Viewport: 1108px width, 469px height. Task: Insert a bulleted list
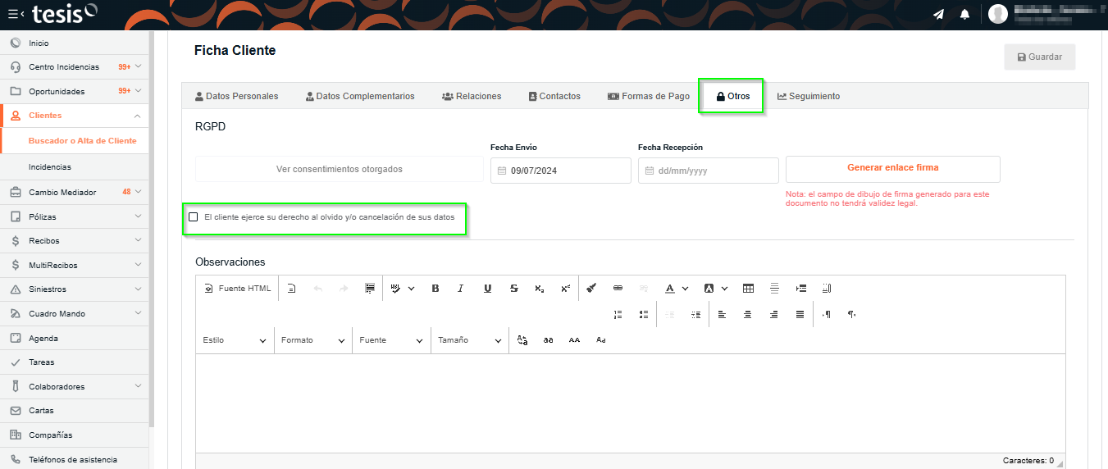coord(644,315)
